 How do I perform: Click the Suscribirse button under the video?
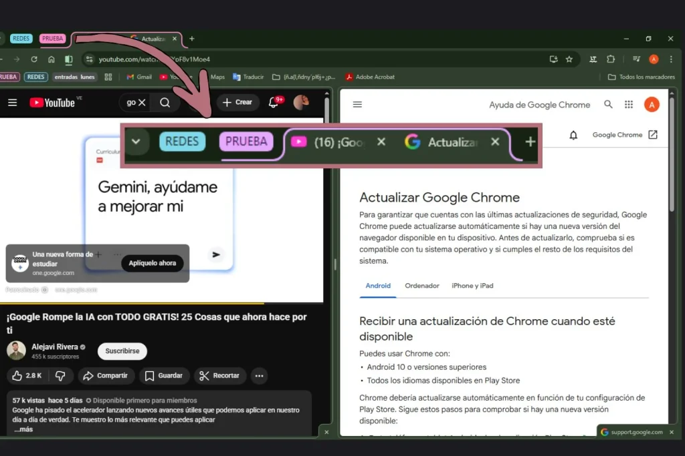(122, 351)
